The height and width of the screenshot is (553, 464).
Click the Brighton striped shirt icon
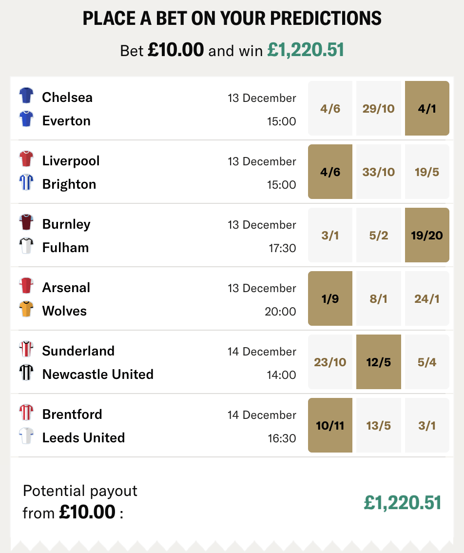point(25,184)
